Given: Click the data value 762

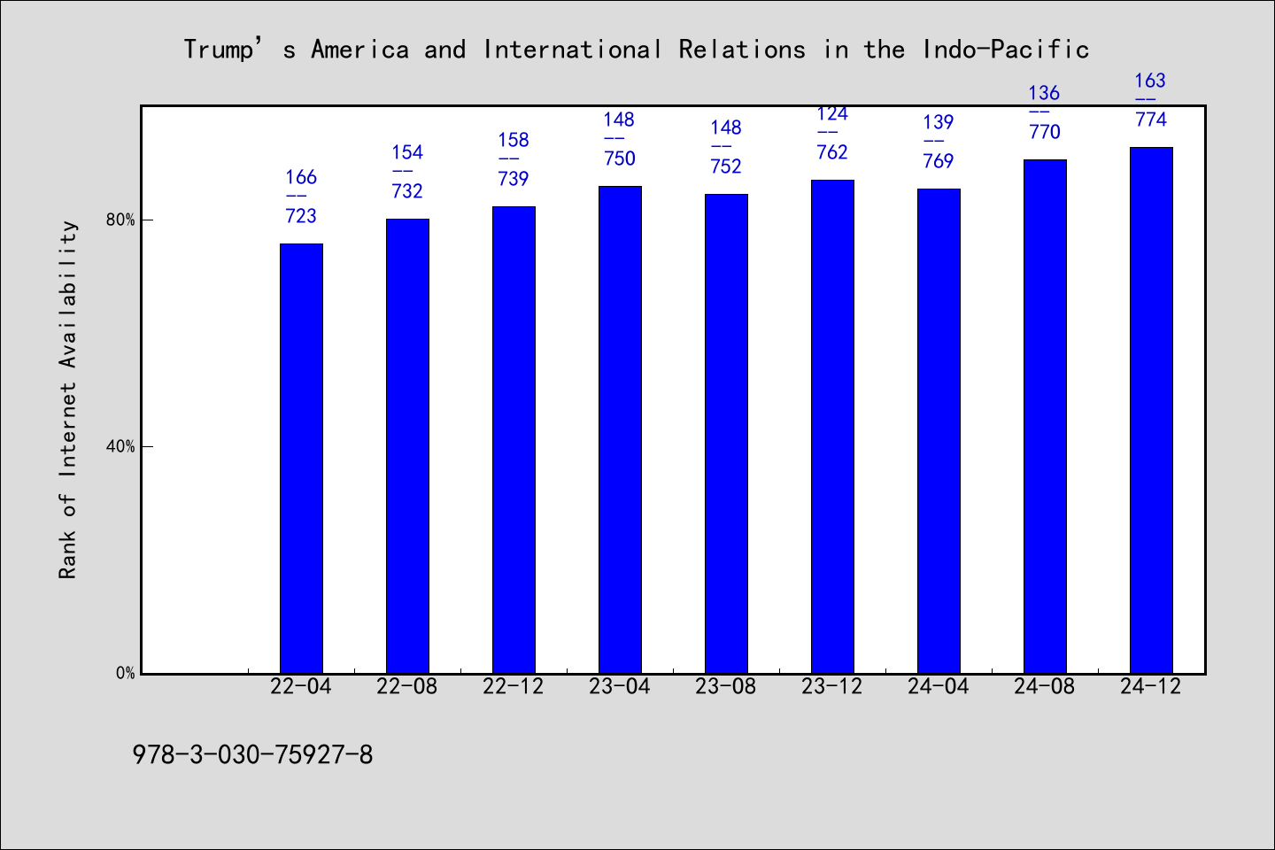Looking at the screenshot, I should [x=832, y=152].
